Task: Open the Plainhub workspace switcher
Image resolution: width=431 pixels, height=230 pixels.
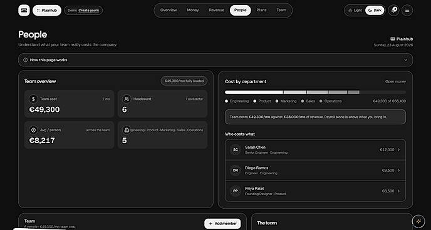Action: pos(47,11)
